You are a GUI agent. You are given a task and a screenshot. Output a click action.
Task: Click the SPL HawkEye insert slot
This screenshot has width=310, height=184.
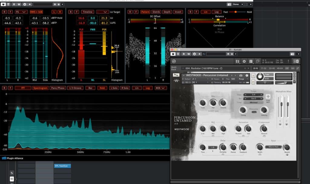62,166
